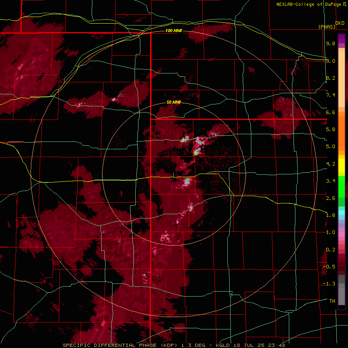The image size is (348, 348).
Task: Click the 3.4 scale value
Action: pos(331,181)
